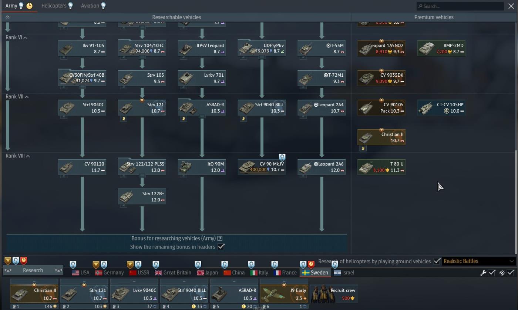Click the Recruit crew button

click(x=334, y=294)
